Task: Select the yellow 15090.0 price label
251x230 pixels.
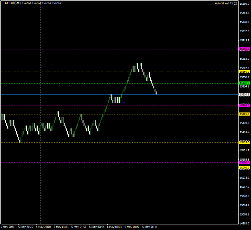Action: pyautogui.click(x=244, y=168)
